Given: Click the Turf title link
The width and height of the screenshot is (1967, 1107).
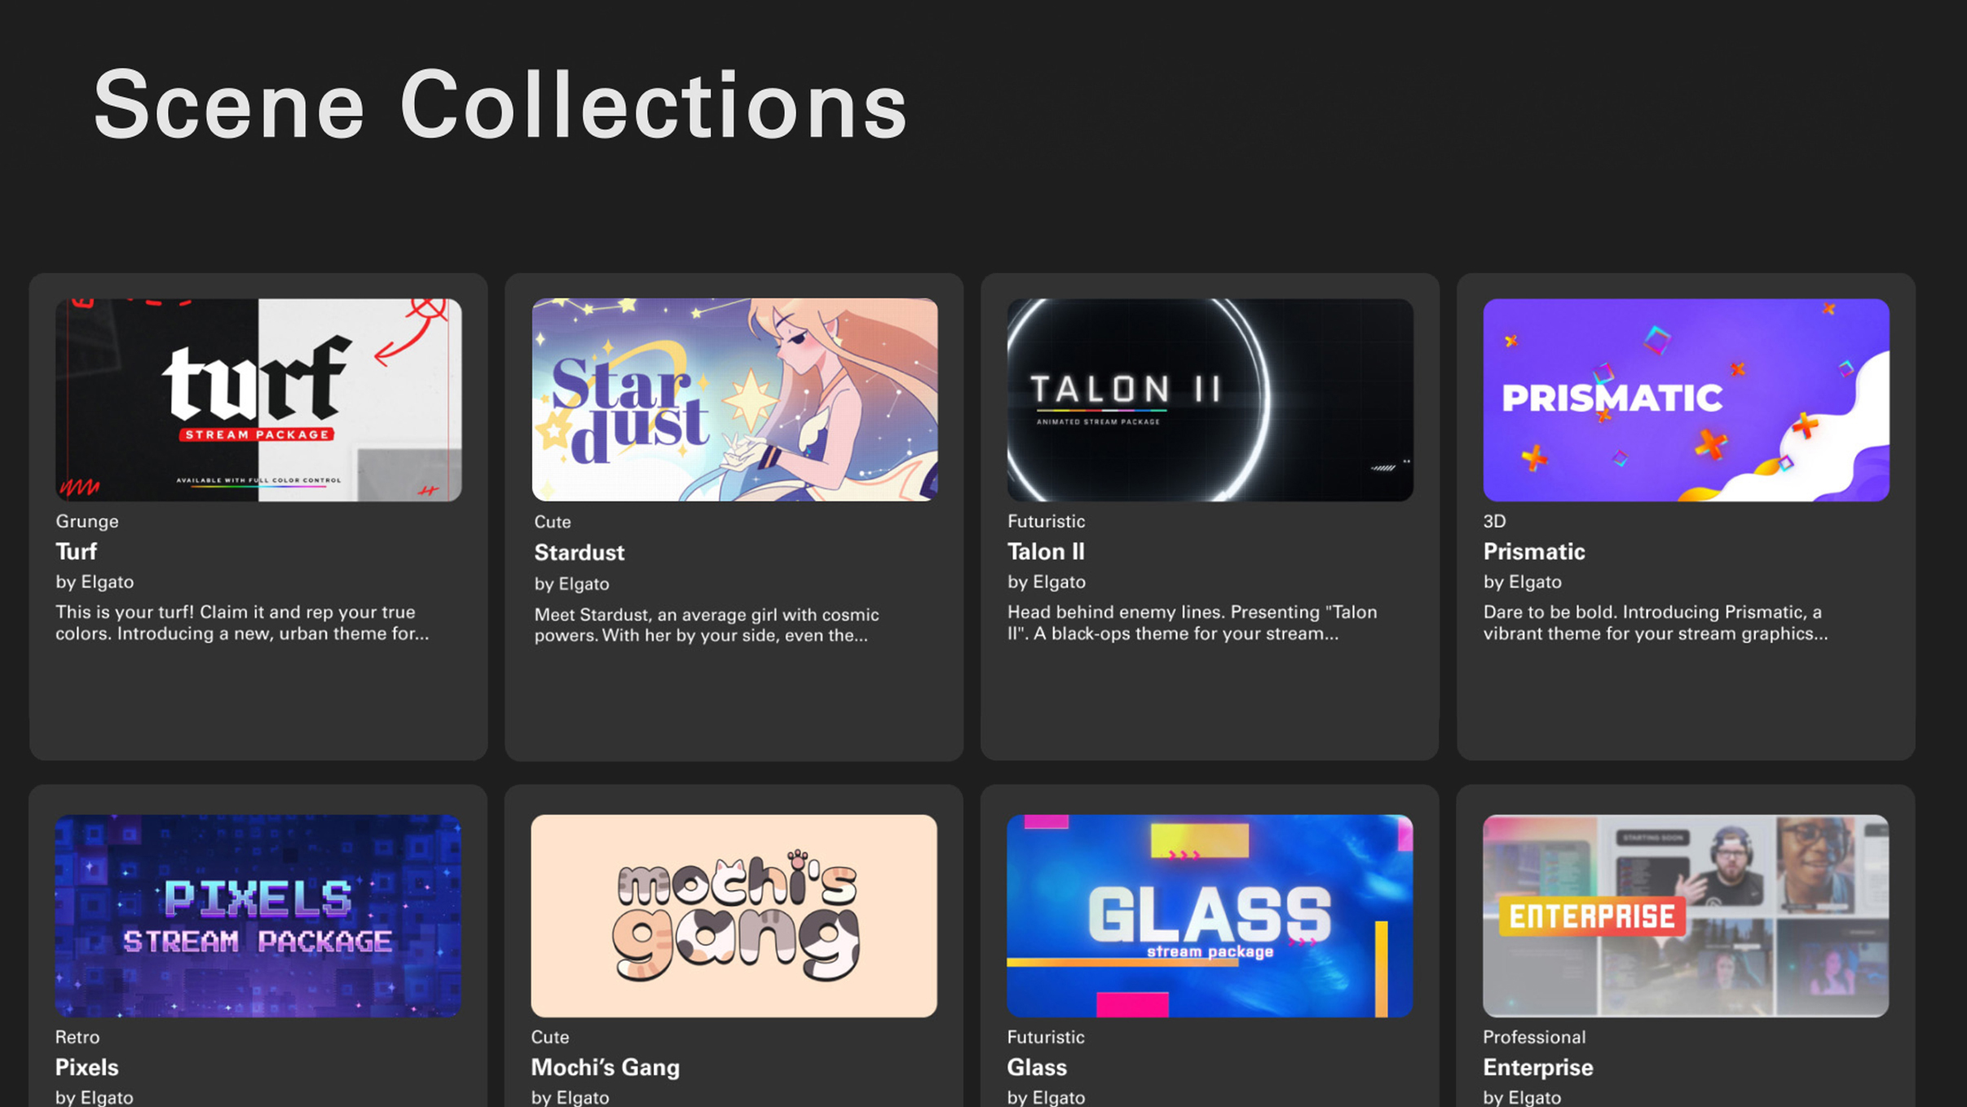Looking at the screenshot, I should (x=77, y=552).
